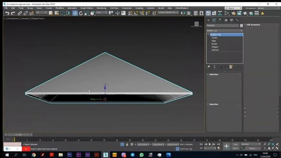Toggle Pin Stack icon below modifier stack
This screenshot has width=281, height=158.
pos(209,67)
